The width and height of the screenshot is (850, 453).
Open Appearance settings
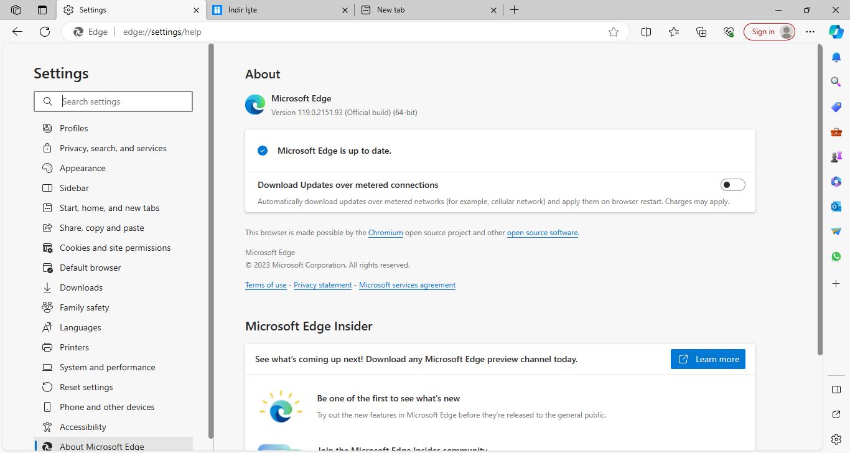coord(113,168)
